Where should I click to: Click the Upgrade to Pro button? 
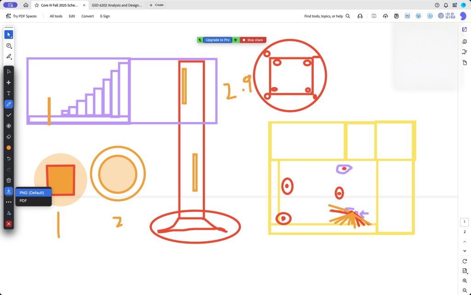click(218, 40)
